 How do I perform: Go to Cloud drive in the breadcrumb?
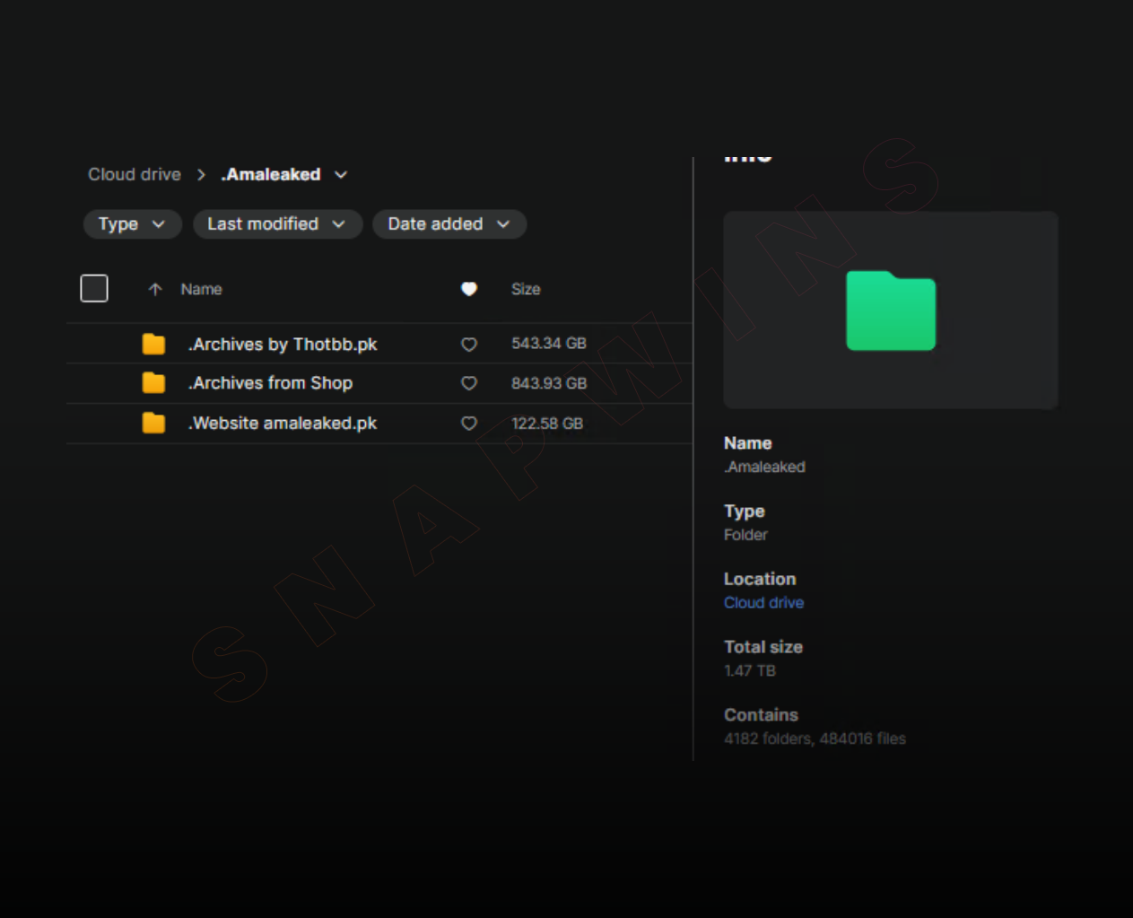(135, 175)
